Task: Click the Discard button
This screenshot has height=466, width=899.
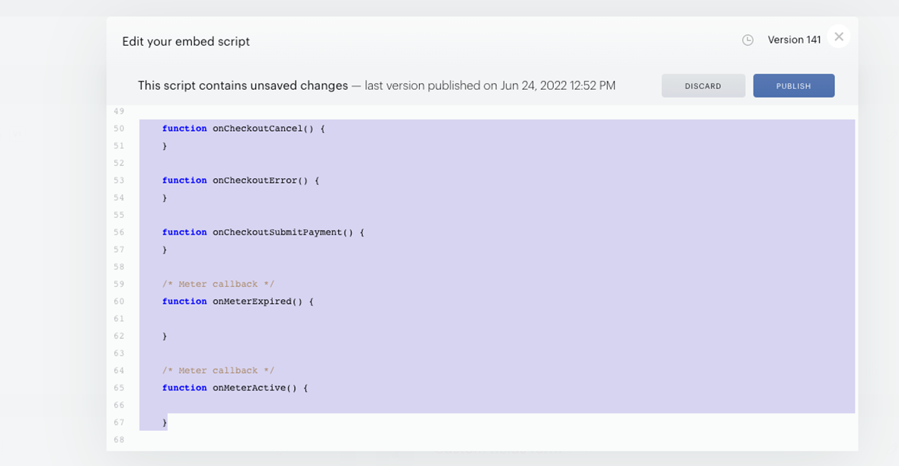Action: (703, 85)
